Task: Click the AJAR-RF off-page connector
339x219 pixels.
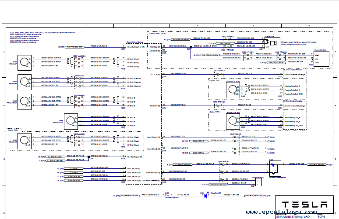Action: point(74,172)
